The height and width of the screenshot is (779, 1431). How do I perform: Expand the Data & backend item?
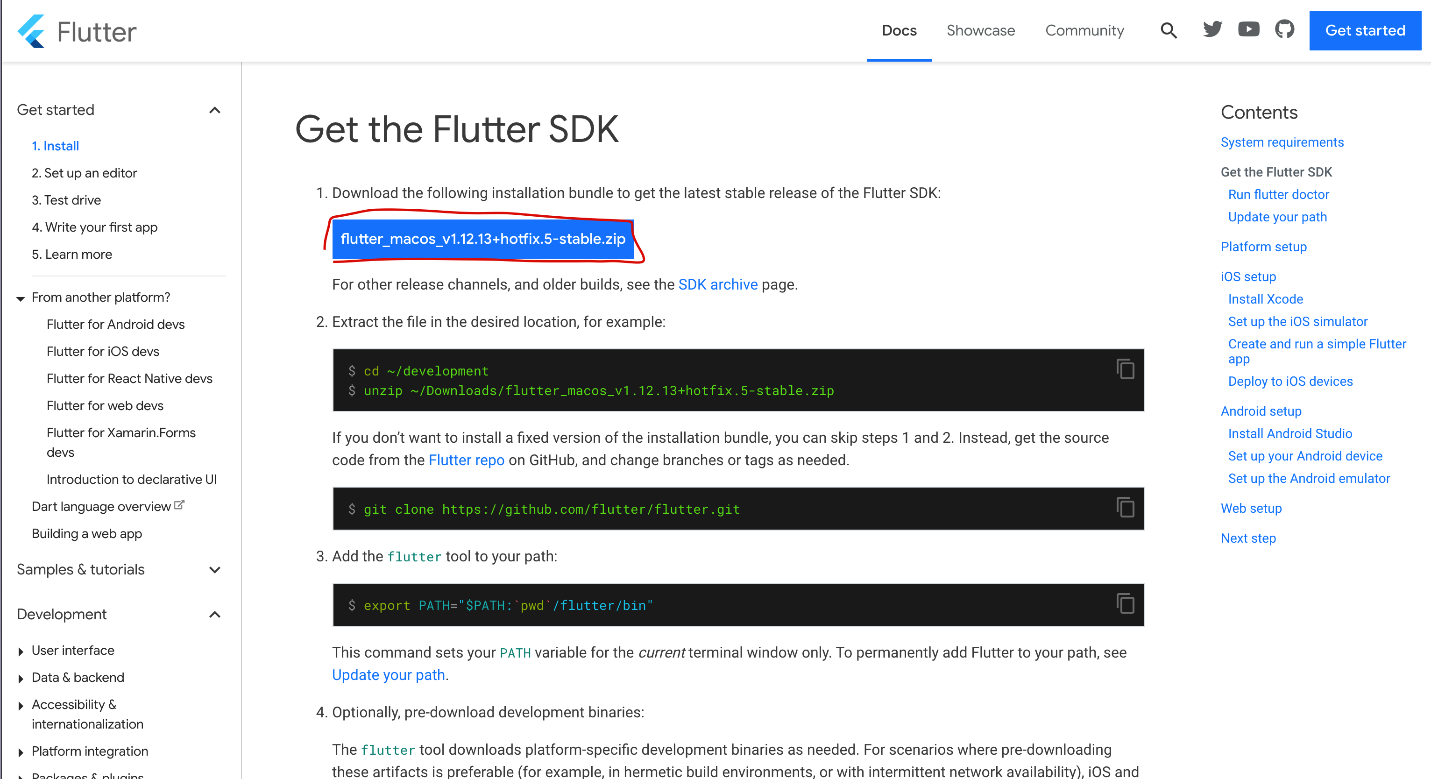pyautogui.click(x=21, y=679)
